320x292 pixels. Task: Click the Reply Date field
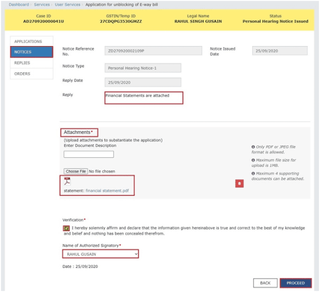point(142,82)
